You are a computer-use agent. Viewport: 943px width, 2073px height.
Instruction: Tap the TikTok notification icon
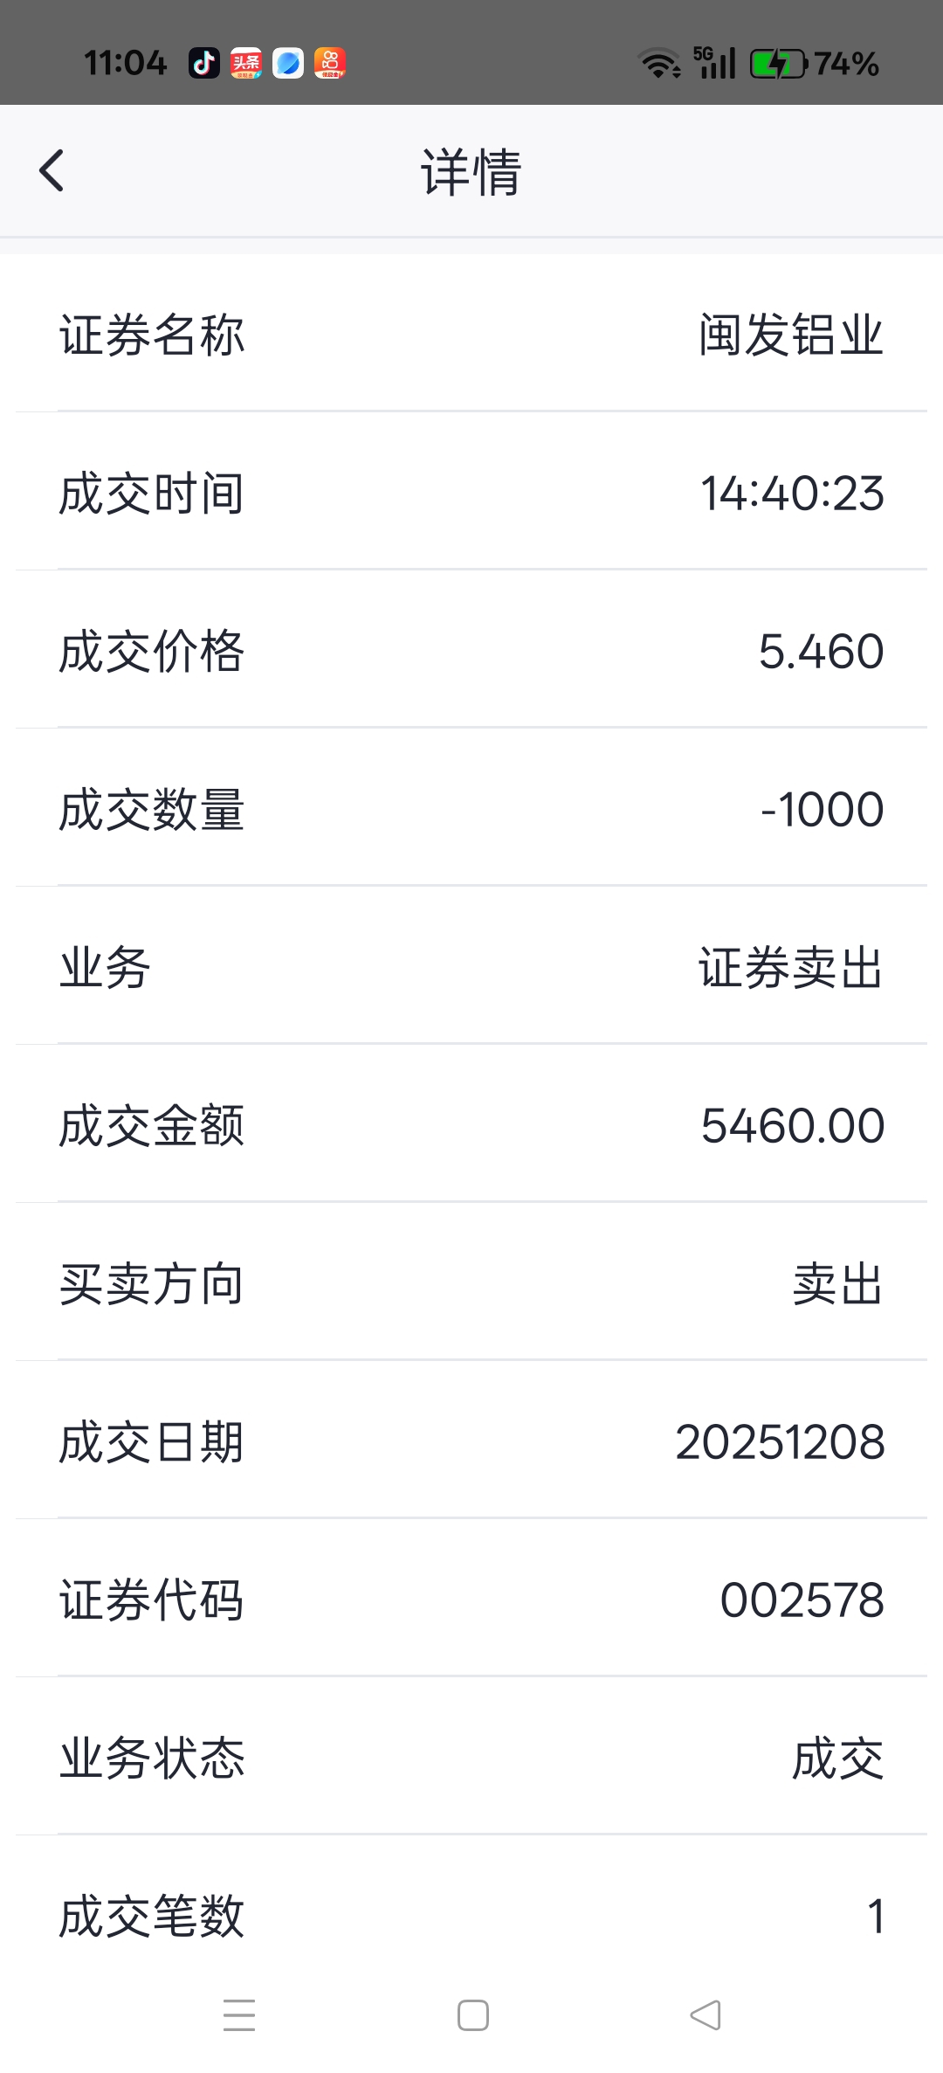pyautogui.click(x=204, y=63)
